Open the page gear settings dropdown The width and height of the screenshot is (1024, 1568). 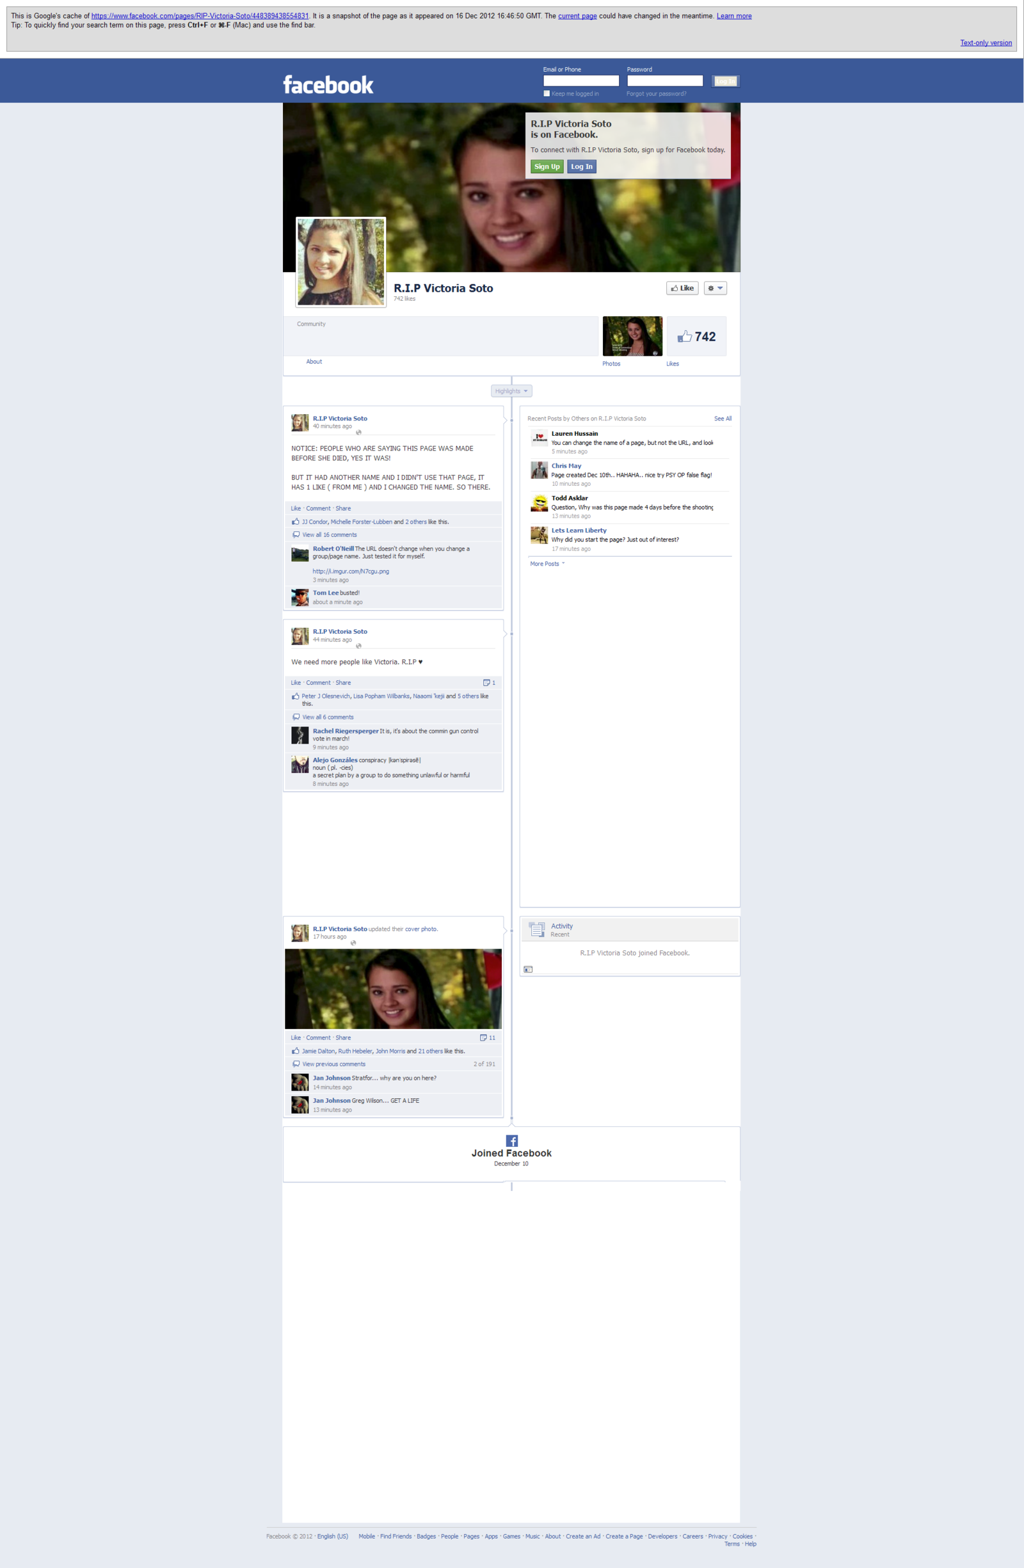click(x=715, y=288)
